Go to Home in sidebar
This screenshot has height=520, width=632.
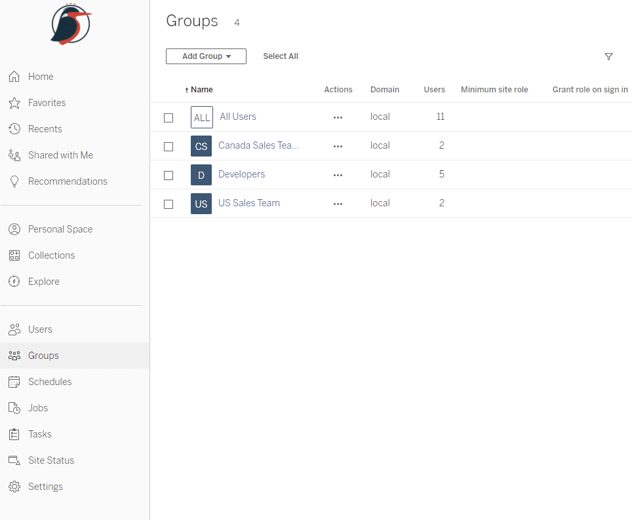[x=41, y=77]
